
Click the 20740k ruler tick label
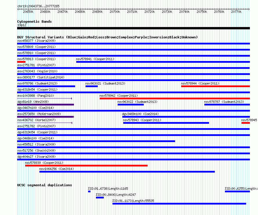[184, 12]
